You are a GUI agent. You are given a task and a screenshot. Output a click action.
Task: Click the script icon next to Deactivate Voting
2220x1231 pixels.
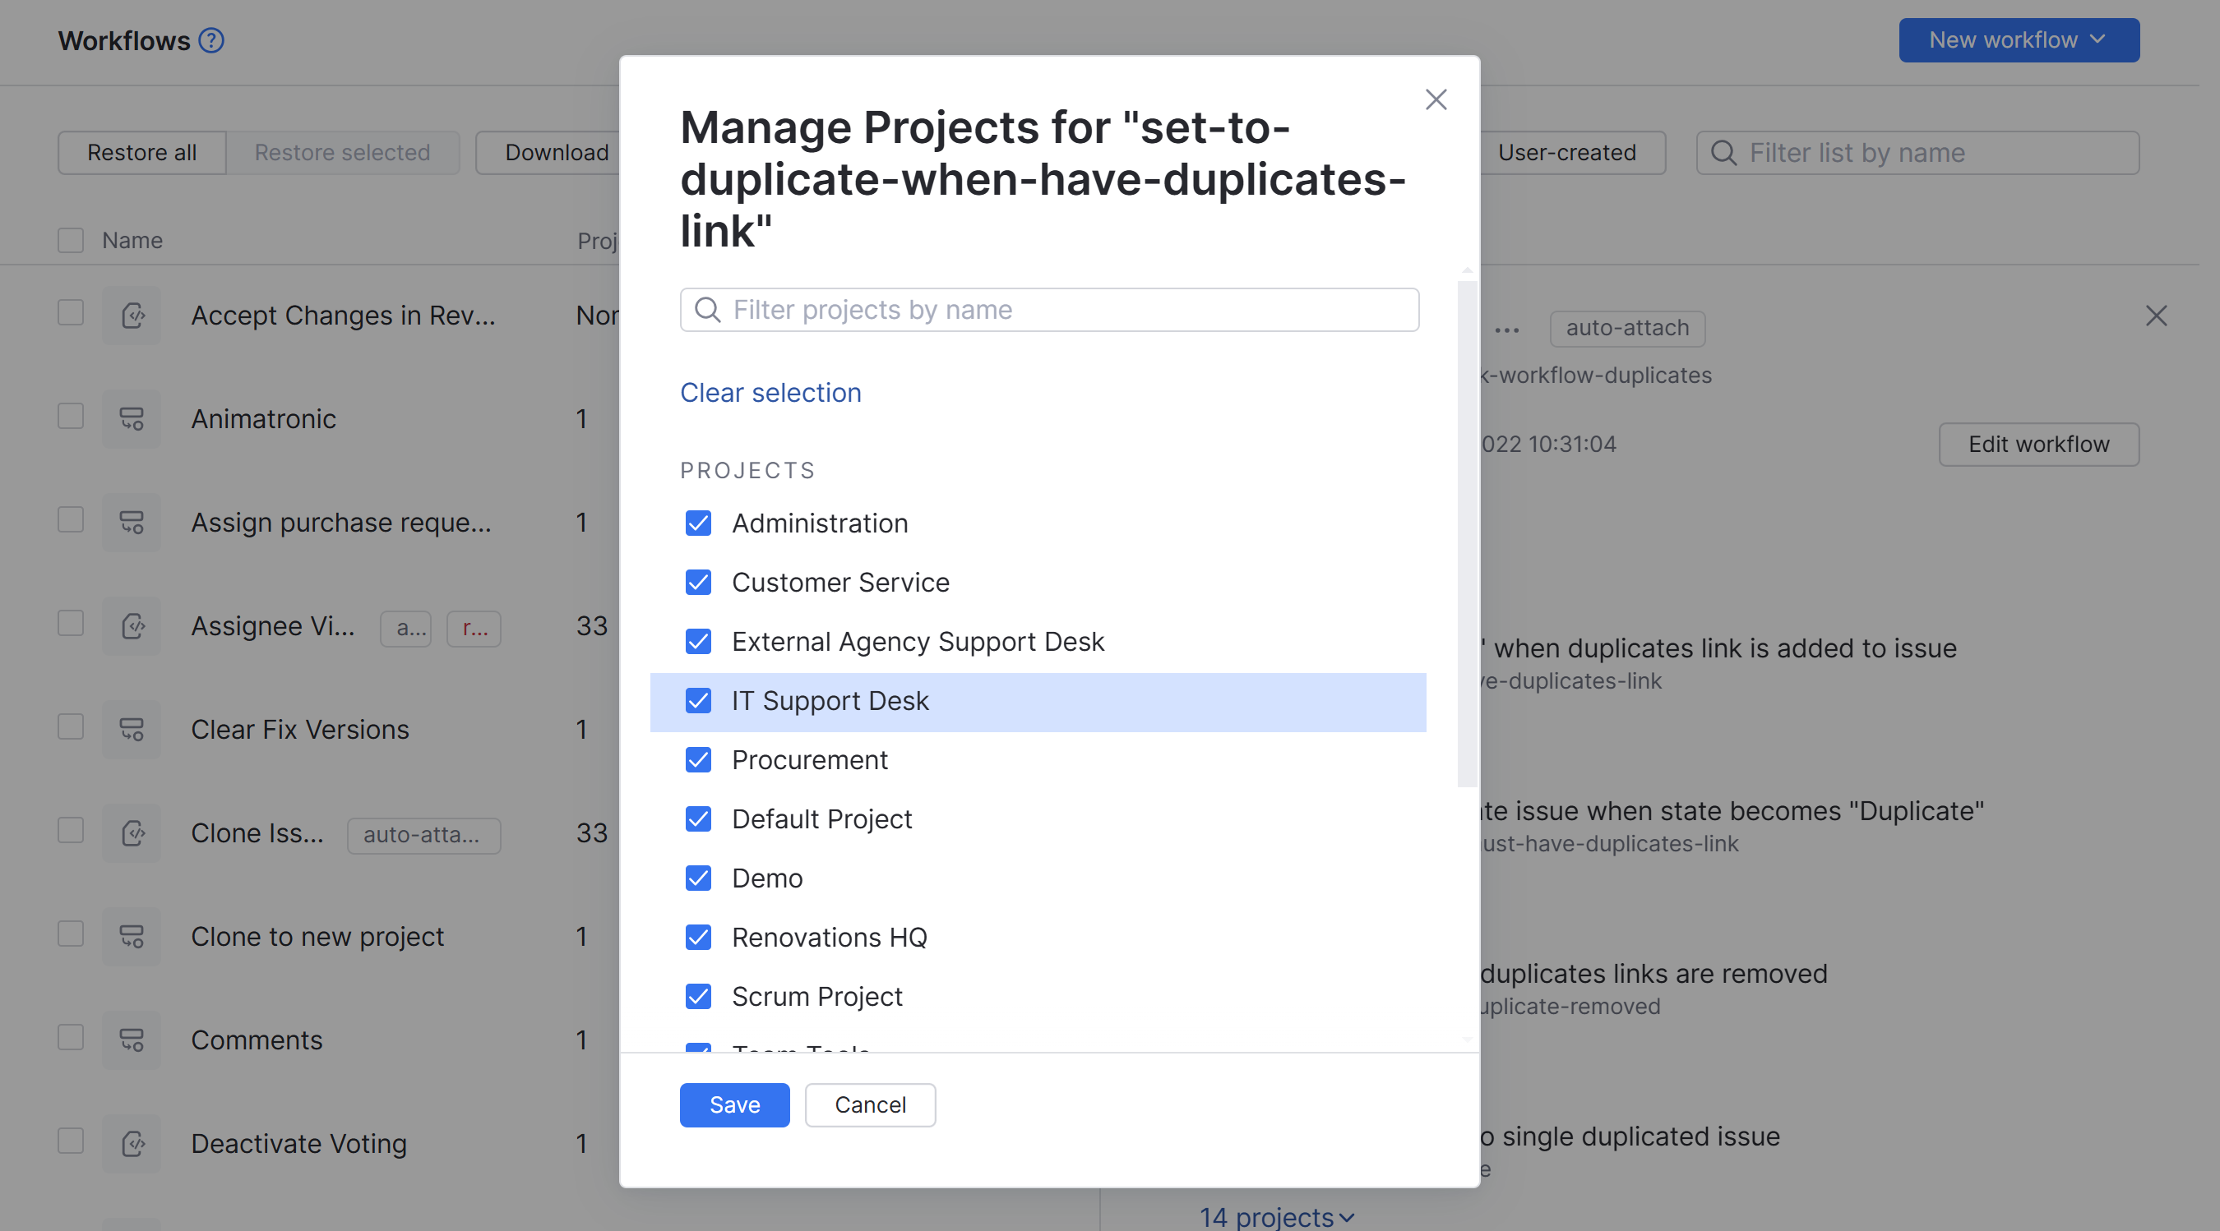click(131, 1143)
